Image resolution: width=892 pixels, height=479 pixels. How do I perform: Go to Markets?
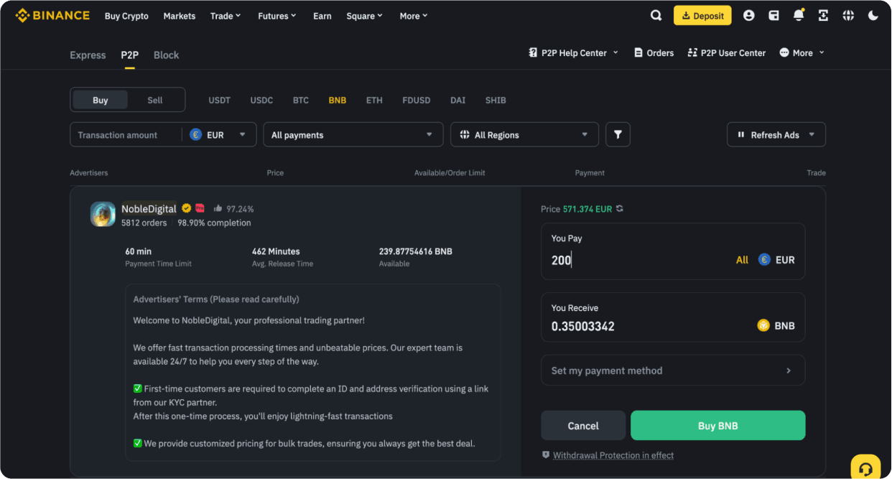pyautogui.click(x=180, y=16)
